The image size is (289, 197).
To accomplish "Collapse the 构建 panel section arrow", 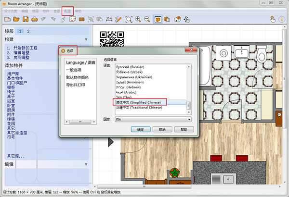I will 86,38.
